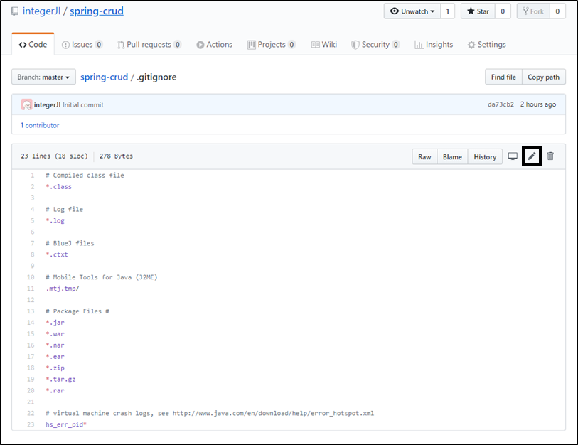Open the spring-crud repository title link
Viewport: 578px width, 445px height.
pos(97,11)
